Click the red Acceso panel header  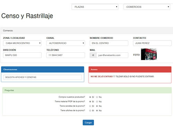point(130,69)
